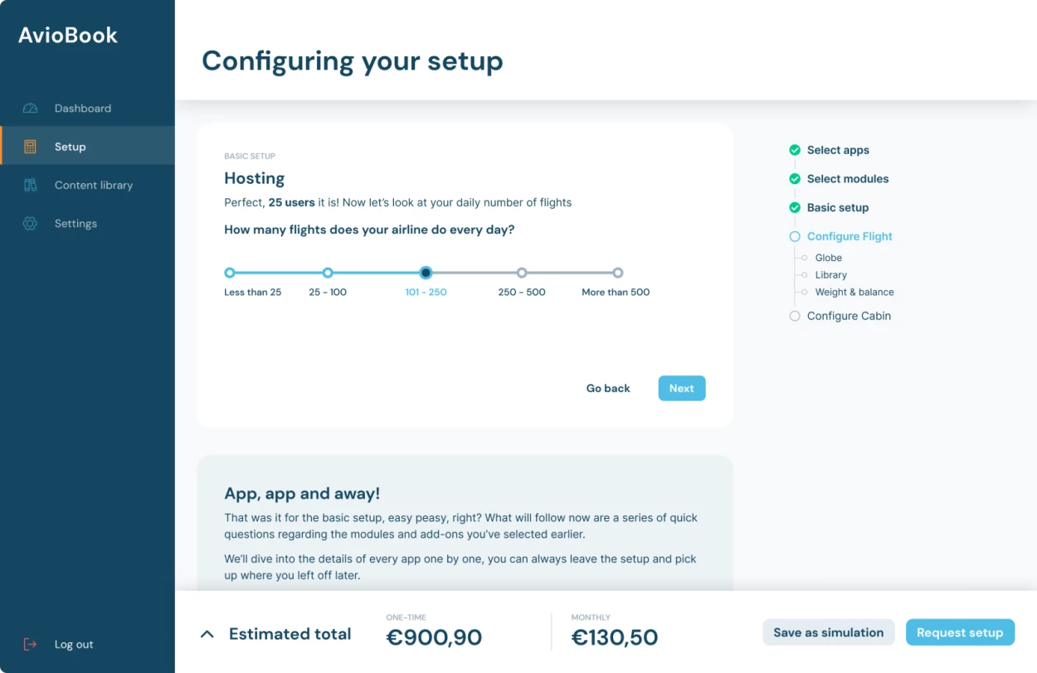
Task: Click the green checkmark beside Select apps
Action: tap(795, 150)
